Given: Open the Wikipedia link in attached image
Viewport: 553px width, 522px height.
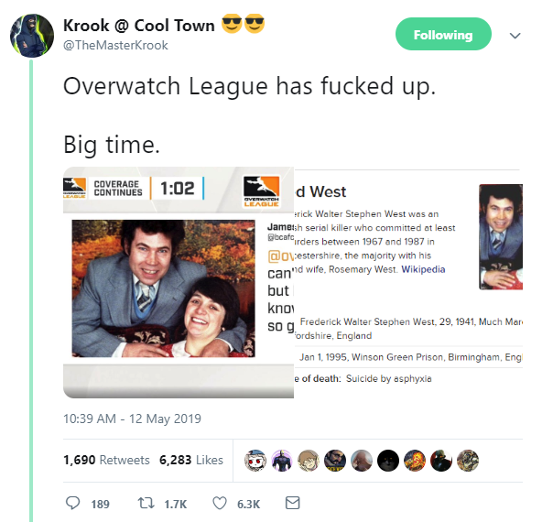Looking at the screenshot, I should 423,269.
